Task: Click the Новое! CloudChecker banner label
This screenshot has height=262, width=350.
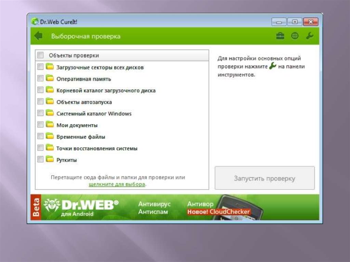Action: click(x=219, y=212)
